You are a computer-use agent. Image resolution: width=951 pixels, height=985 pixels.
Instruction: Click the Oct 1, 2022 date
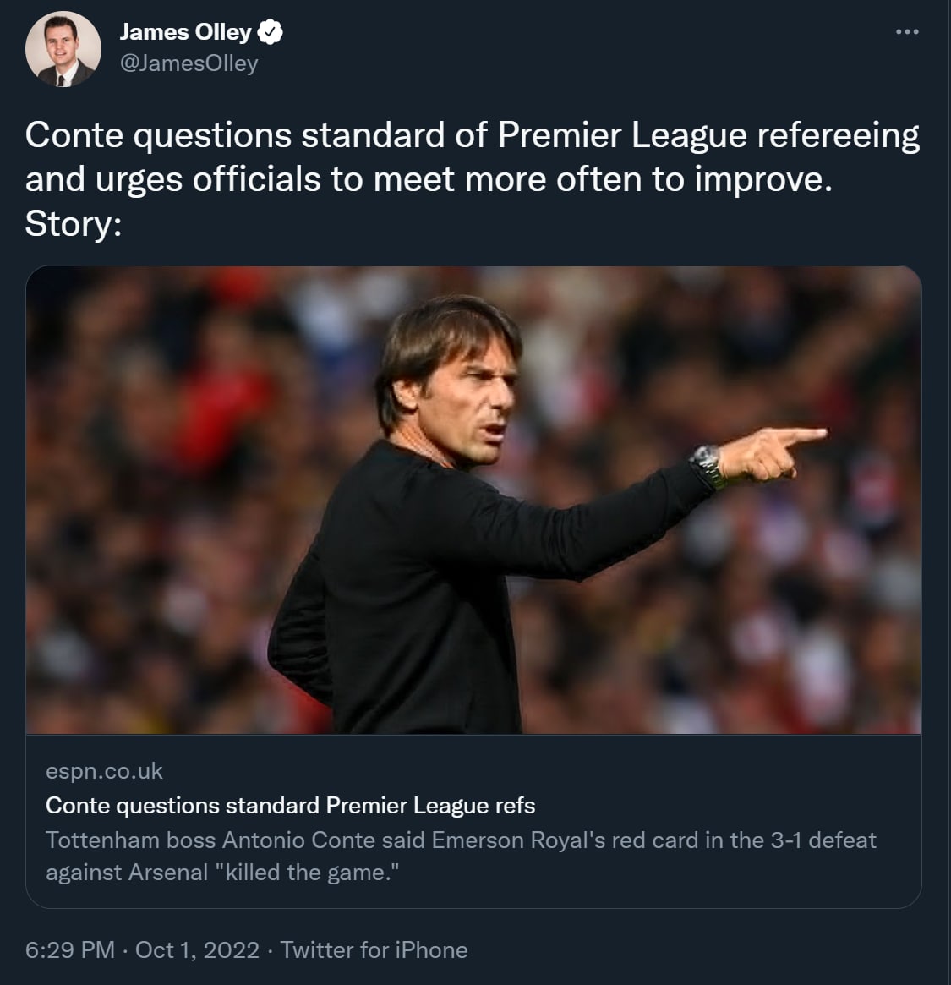(197, 949)
